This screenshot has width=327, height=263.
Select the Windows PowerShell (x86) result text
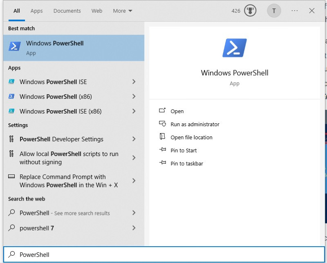click(x=56, y=97)
